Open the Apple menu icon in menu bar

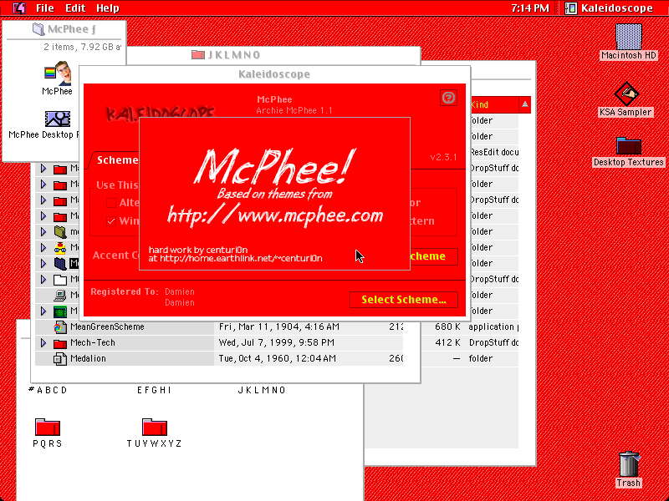(x=19, y=8)
